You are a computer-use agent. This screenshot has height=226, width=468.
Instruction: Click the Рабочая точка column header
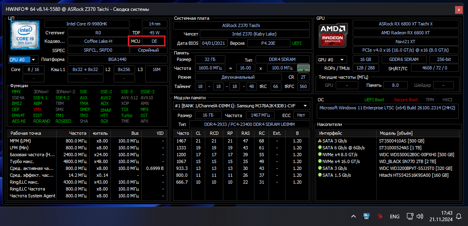click(x=32, y=133)
